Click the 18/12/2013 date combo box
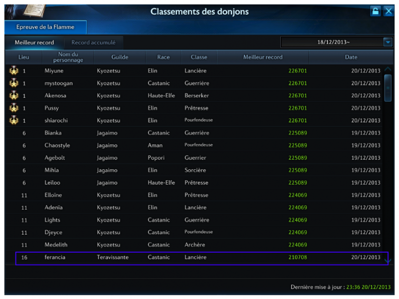 point(332,42)
